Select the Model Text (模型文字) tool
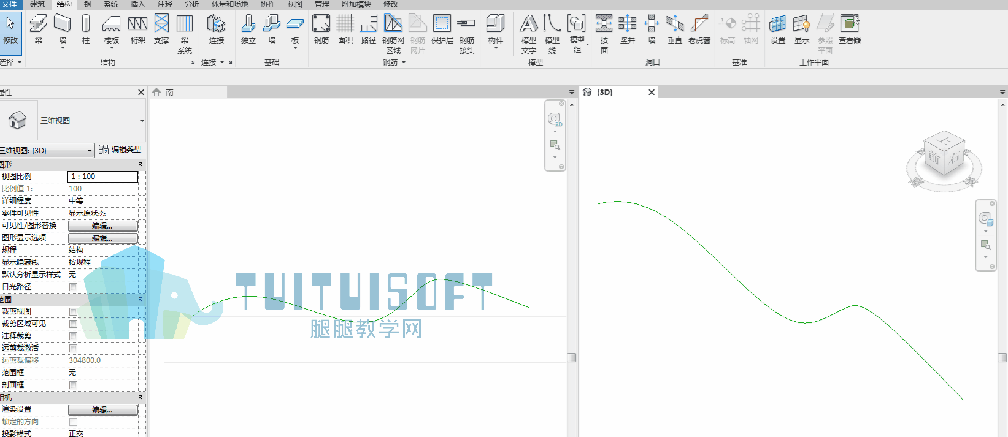The image size is (1008, 437). tap(529, 34)
